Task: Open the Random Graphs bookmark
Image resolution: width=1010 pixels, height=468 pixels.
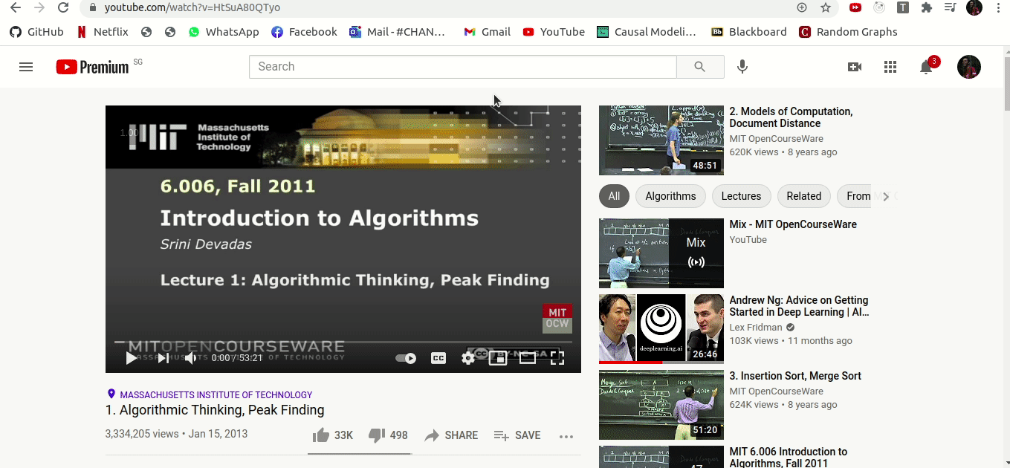Action: 848,32
